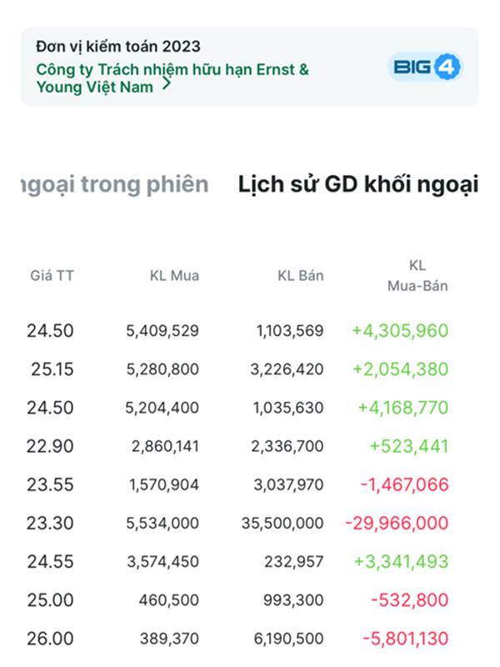Switch to the Lịch sử GD khối ngoại tab
Image resolution: width=500 pixels, height=667 pixels.
(358, 184)
